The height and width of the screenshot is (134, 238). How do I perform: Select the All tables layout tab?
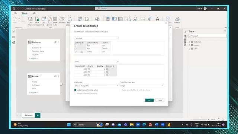click(x=28, y=115)
